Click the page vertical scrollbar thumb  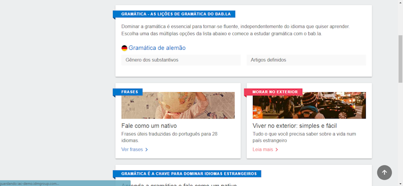click(x=400, y=58)
